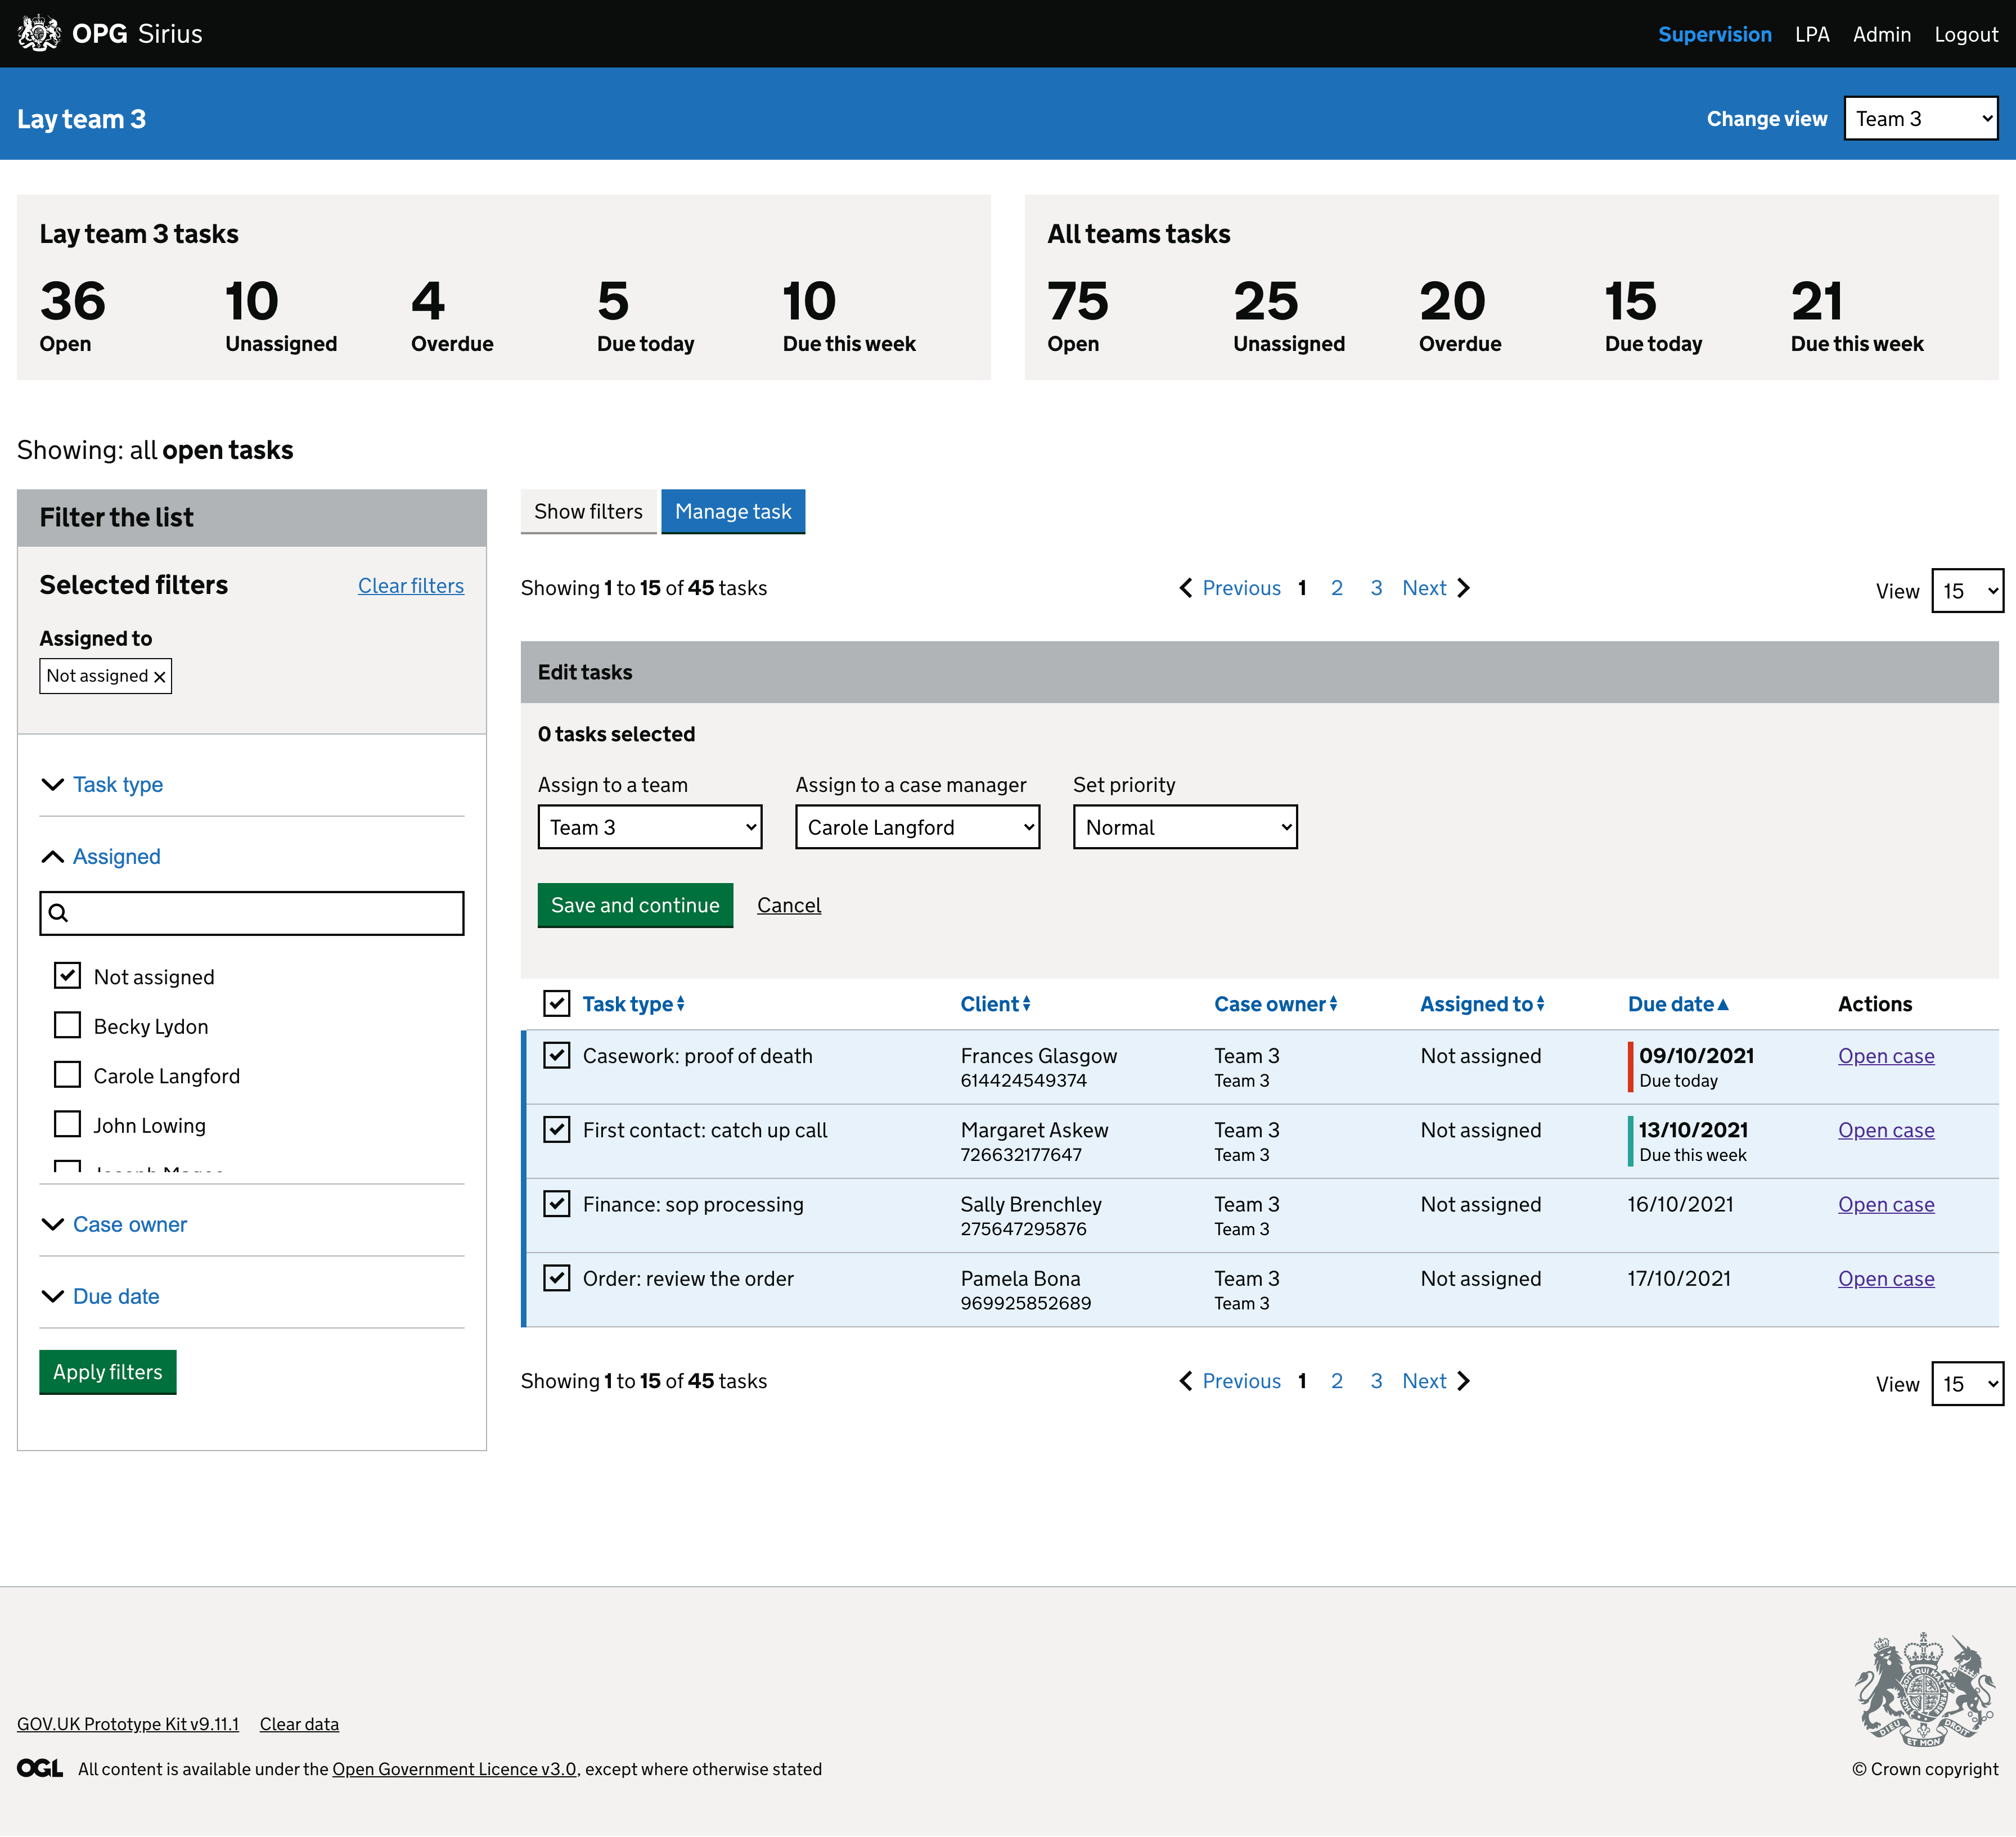Open the Open Government Licence v3.0 link
Viewport: 2016px width, 1837px height.
coord(454,1769)
